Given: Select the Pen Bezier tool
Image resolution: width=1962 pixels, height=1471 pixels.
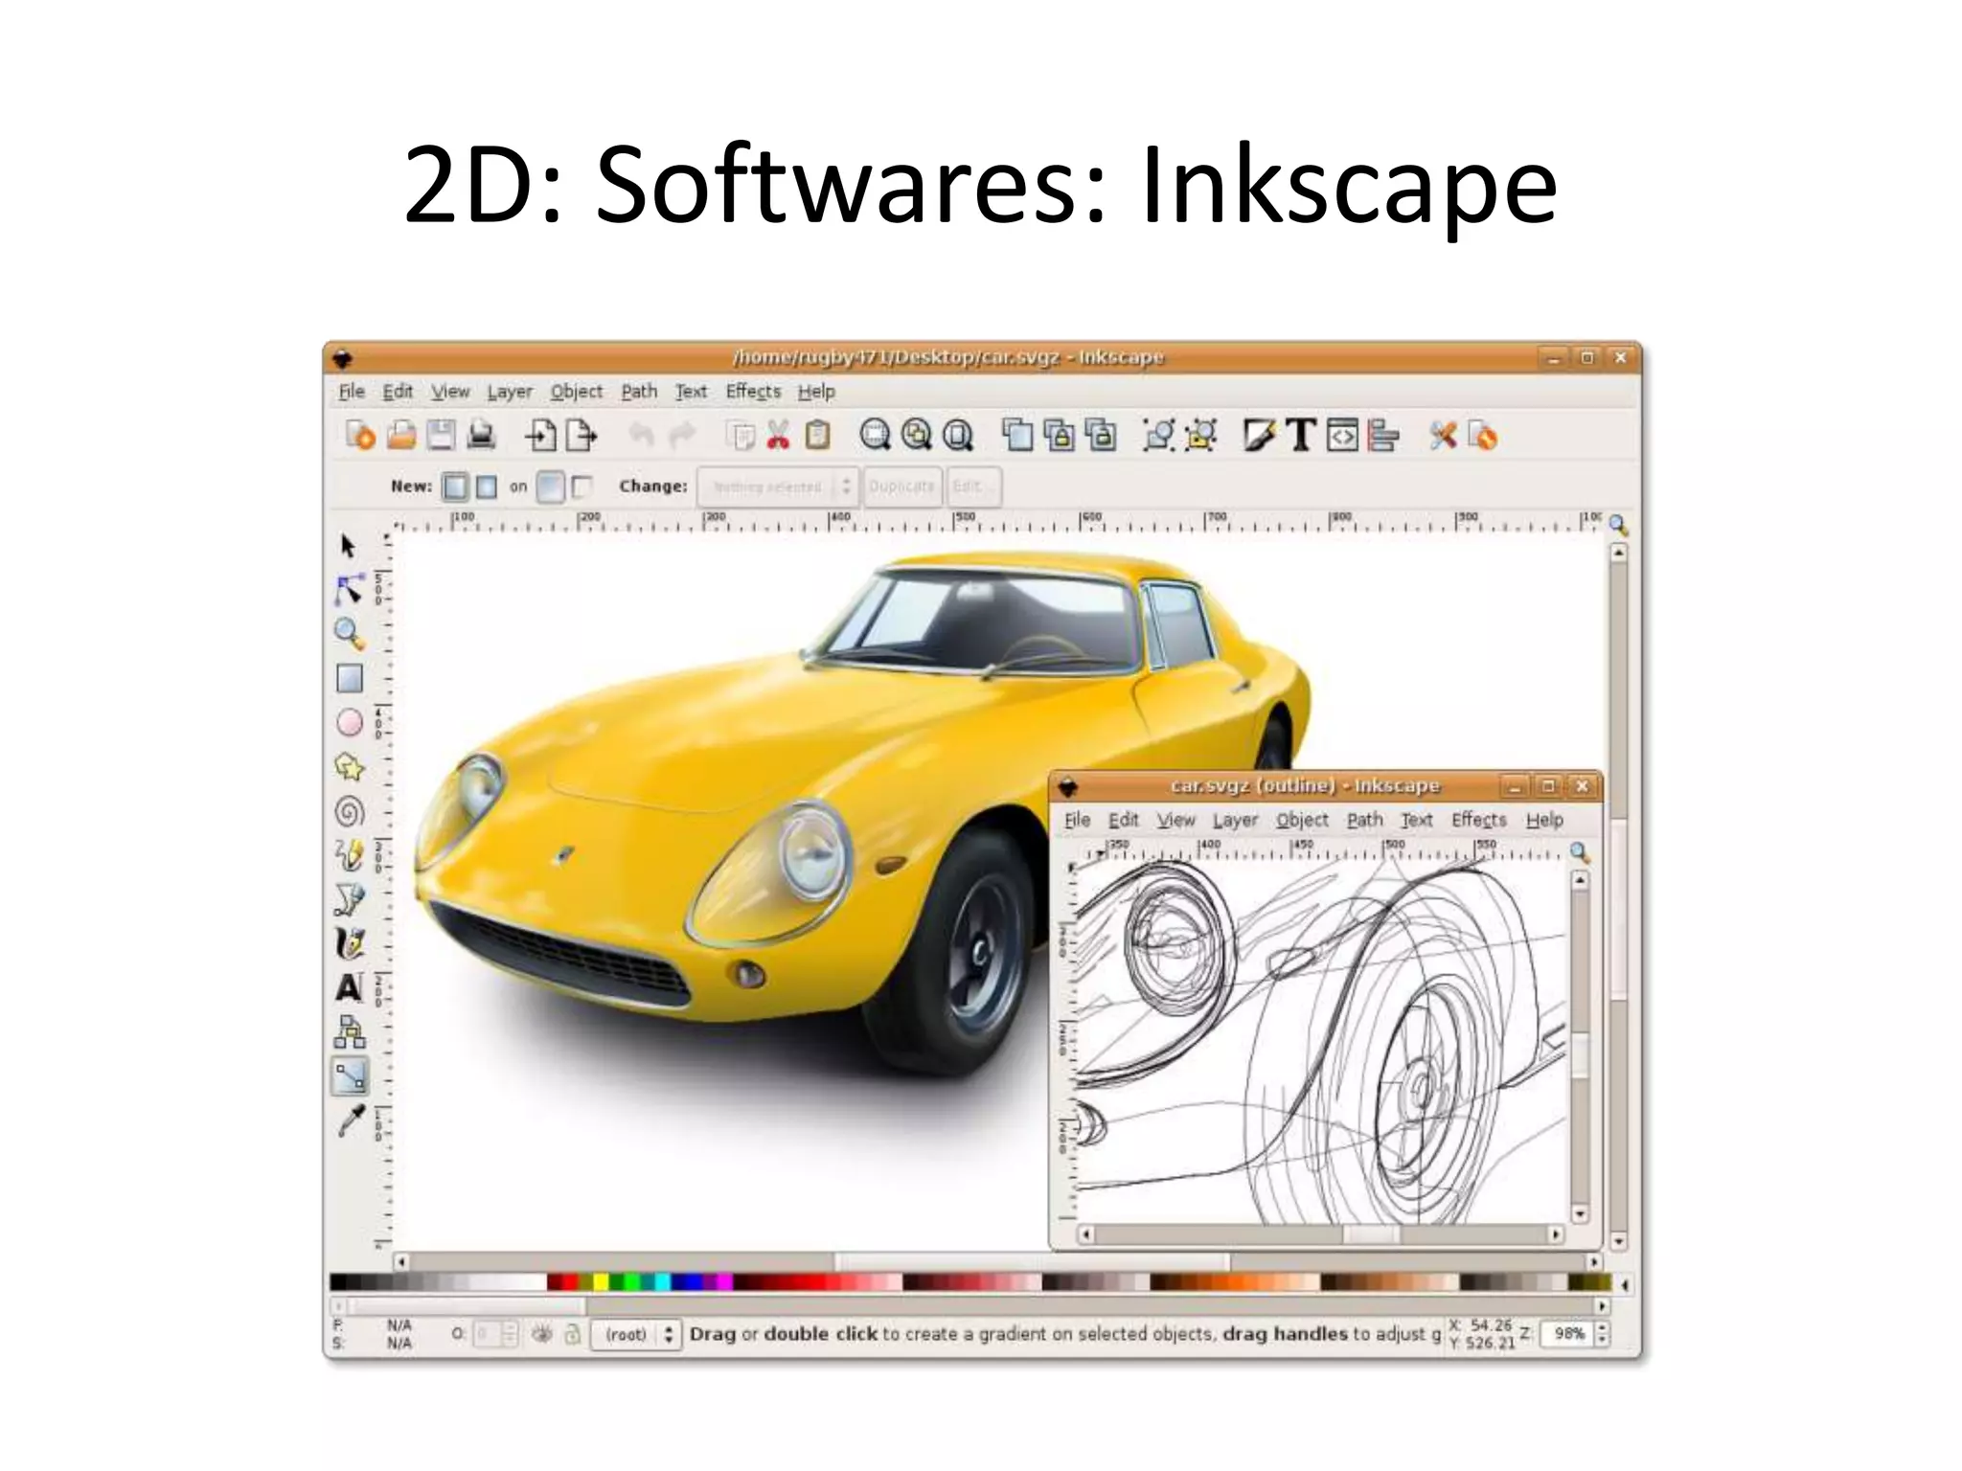Looking at the screenshot, I should click(x=350, y=898).
